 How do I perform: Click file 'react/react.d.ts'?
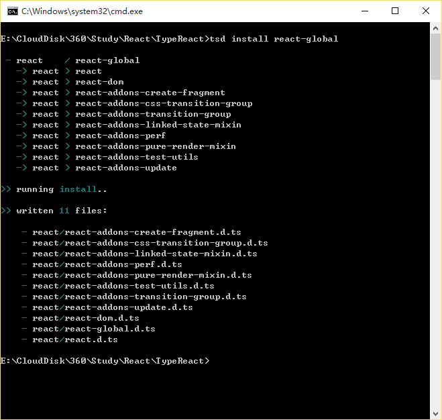pos(75,339)
